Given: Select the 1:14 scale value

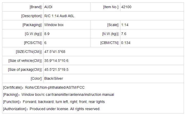Looking at the screenshot, I should [x=125, y=25].
